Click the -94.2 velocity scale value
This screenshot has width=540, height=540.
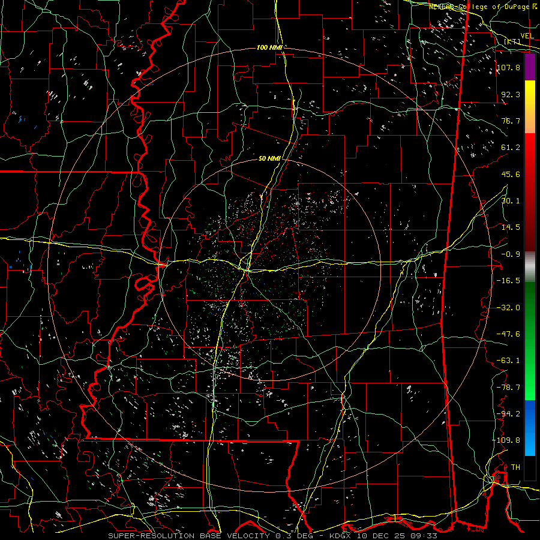tap(508, 413)
